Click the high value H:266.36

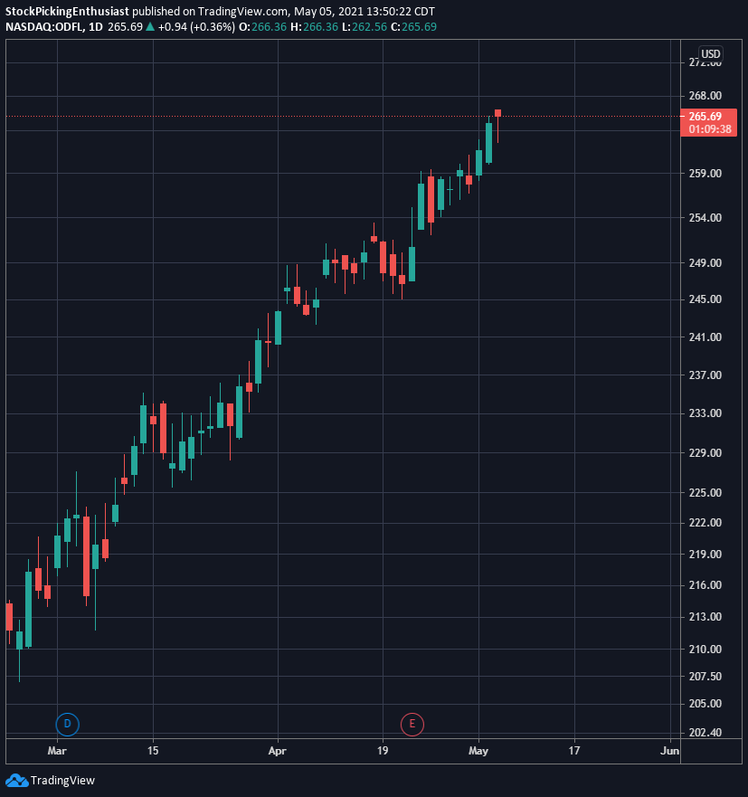pos(314,27)
